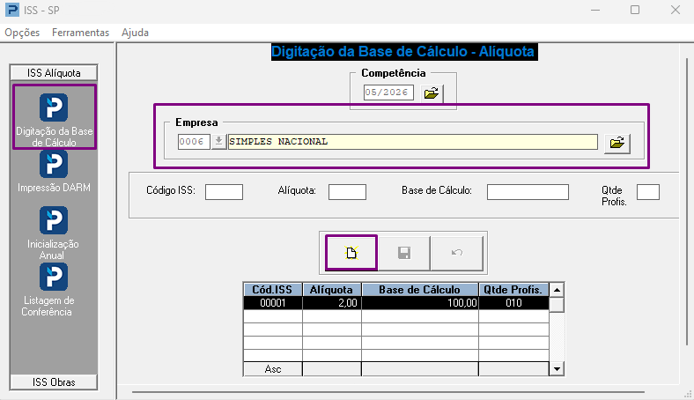This screenshot has height=400, width=694.
Task: Open the Ajuda menu
Action: pyautogui.click(x=135, y=33)
